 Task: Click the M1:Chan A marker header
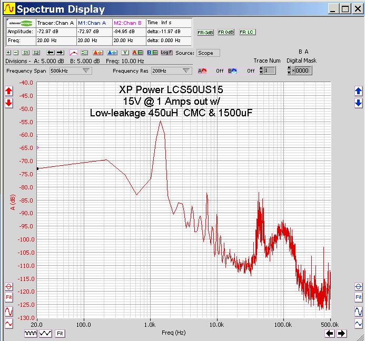[x=94, y=23]
